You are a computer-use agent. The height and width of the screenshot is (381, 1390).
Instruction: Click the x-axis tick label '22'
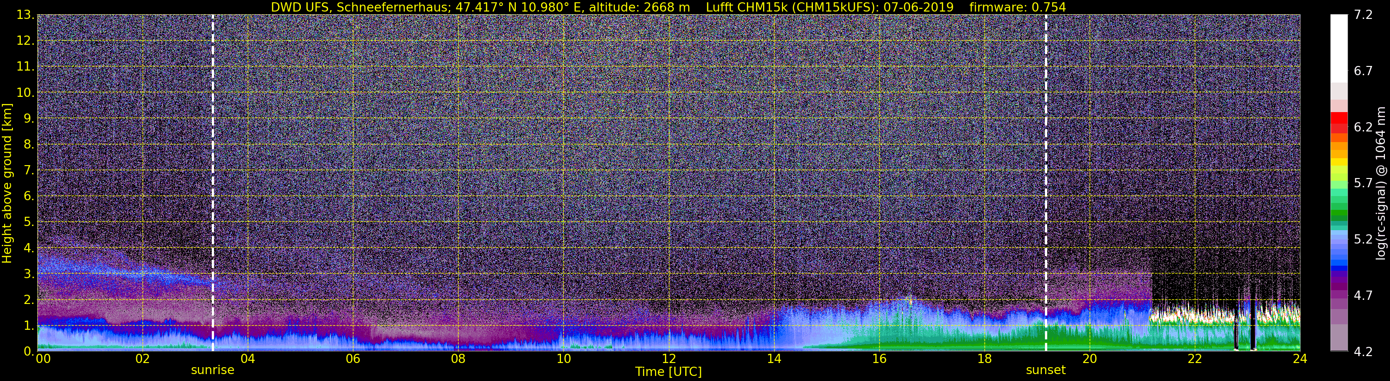[1195, 359]
